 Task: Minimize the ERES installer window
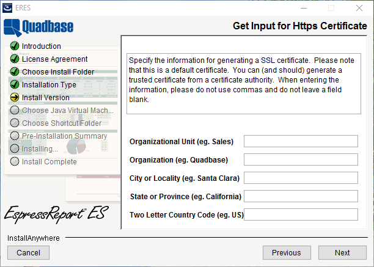[x=304, y=8]
